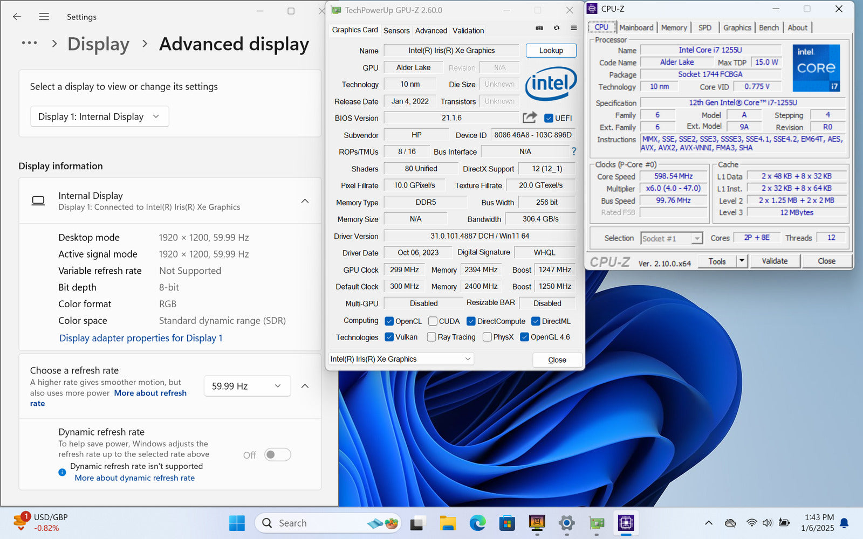The width and height of the screenshot is (863, 539).
Task: Click the Internal Display monitor icon
Action: tap(38, 201)
